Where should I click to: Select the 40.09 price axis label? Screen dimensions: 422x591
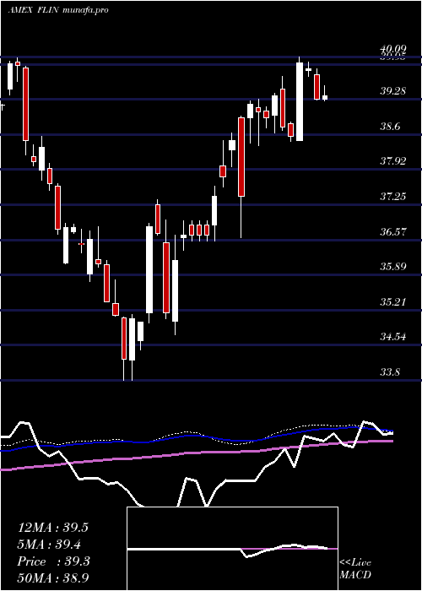pos(393,49)
